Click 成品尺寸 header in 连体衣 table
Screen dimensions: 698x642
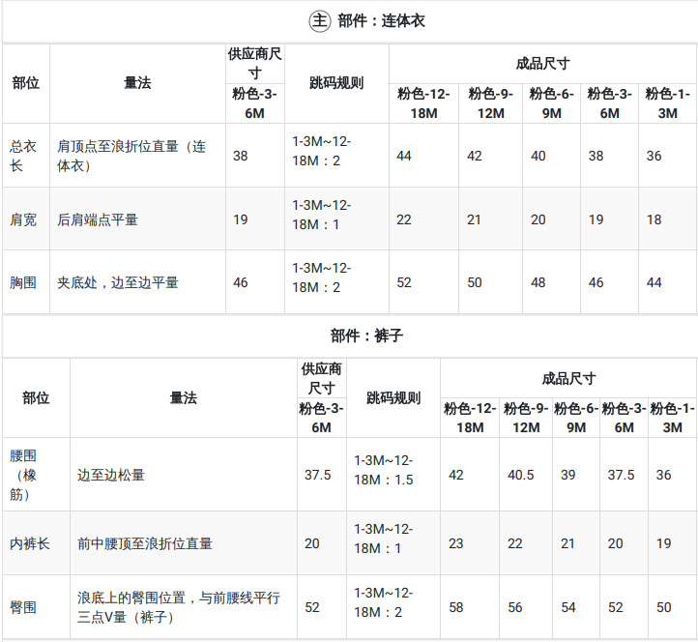[x=543, y=64]
